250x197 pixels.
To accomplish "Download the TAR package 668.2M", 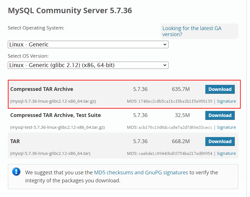I will pyautogui.click(x=220, y=141).
